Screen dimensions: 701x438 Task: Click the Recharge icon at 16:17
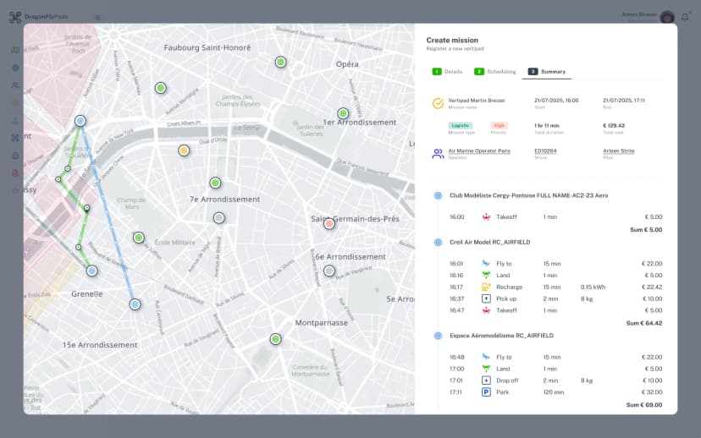(486, 287)
